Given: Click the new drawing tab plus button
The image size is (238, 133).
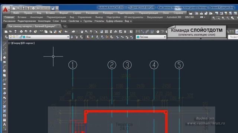Looking at the screenshot, I should pos(65,26).
